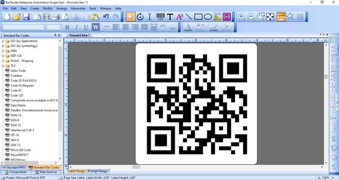Click the QR code on the label
Viewport: 339px width, 180px height.
point(196,104)
